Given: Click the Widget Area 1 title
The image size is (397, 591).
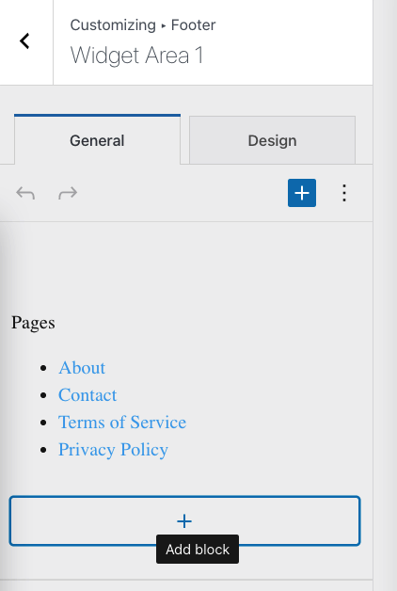Looking at the screenshot, I should tap(136, 55).
